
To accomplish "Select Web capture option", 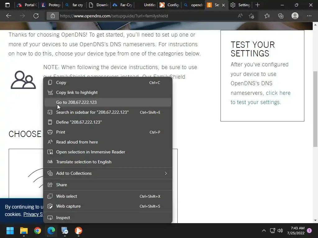I will click(x=108, y=206).
